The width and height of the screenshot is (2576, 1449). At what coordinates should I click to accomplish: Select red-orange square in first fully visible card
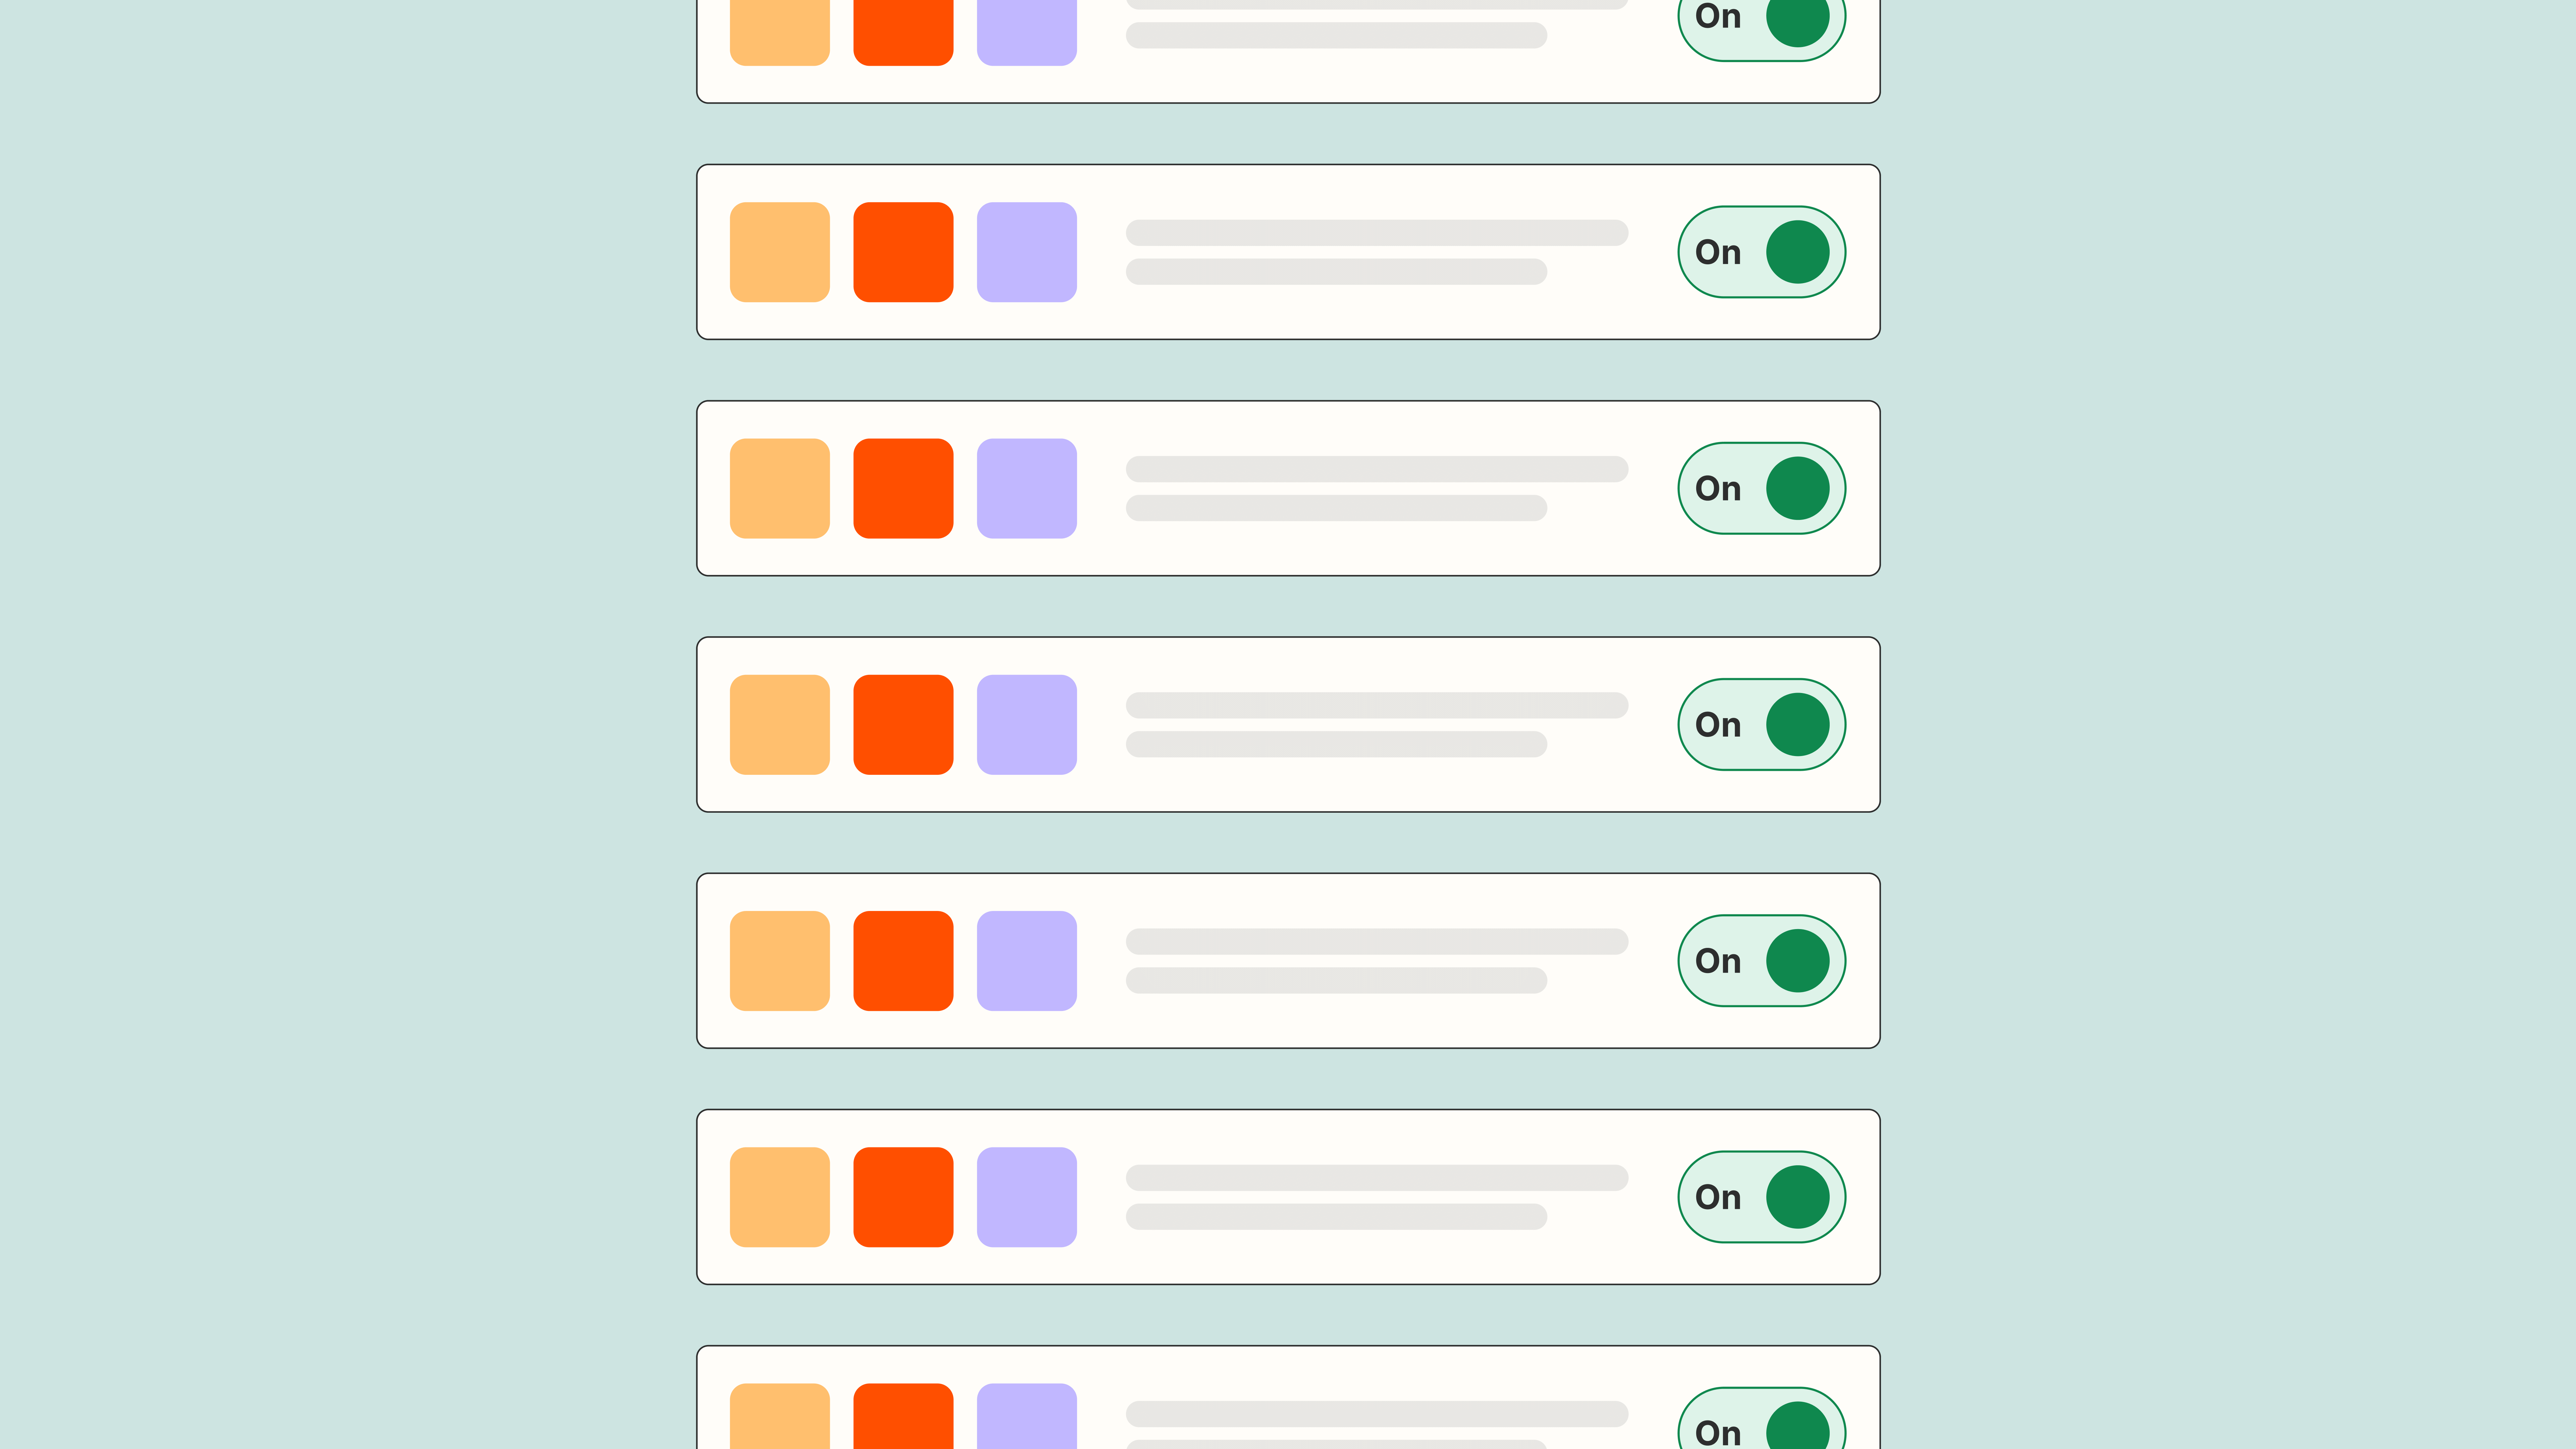903,252
